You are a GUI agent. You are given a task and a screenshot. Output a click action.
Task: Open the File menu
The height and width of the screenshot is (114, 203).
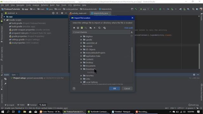point(2,5)
